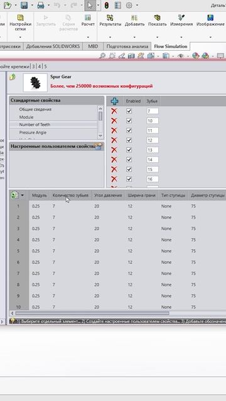Click the Показать display tool
Image resolution: width=226 pixels, height=401 pixels.
(x=158, y=20)
